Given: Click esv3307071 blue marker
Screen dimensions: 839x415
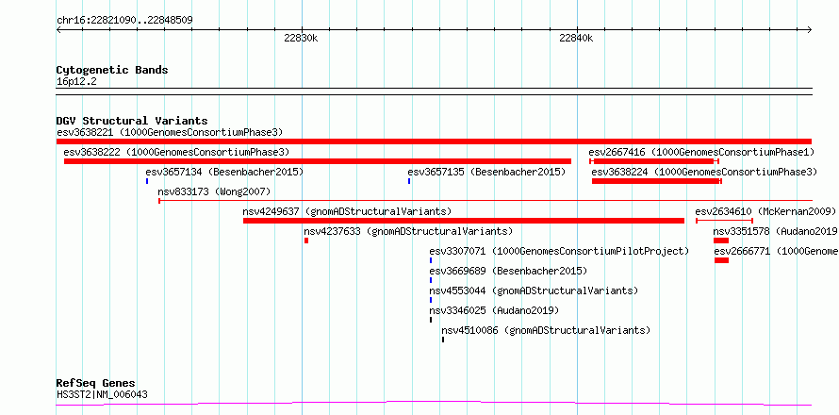Looking at the screenshot, I should pos(431,260).
